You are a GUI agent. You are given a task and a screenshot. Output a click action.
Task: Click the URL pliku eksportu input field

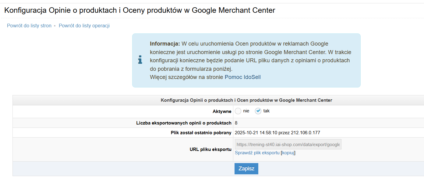point(288,144)
